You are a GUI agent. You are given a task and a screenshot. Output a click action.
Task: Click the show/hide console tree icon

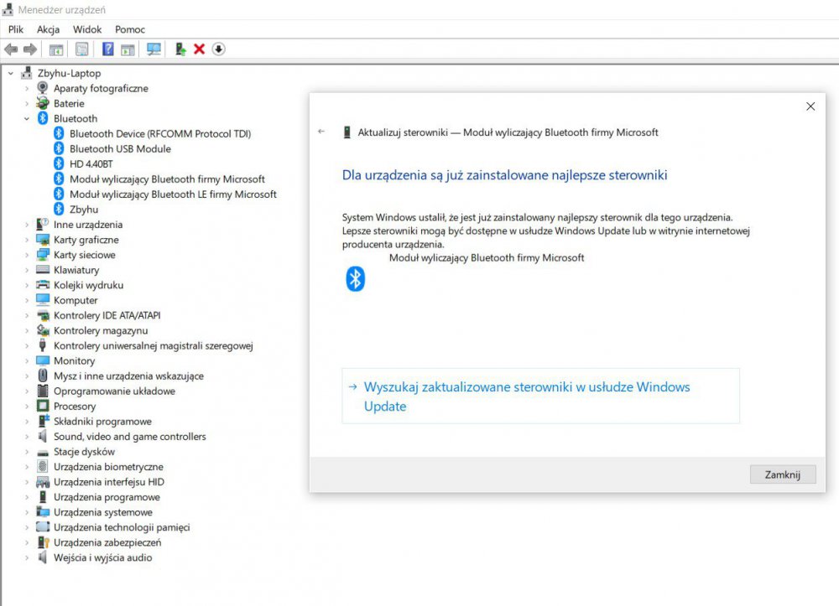tap(56, 49)
